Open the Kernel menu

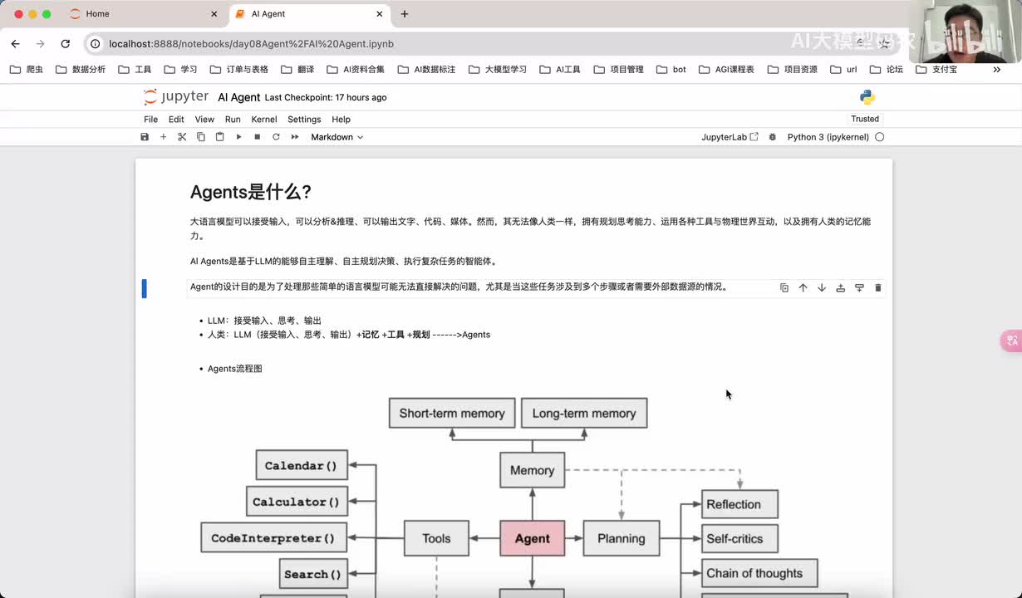coord(264,120)
